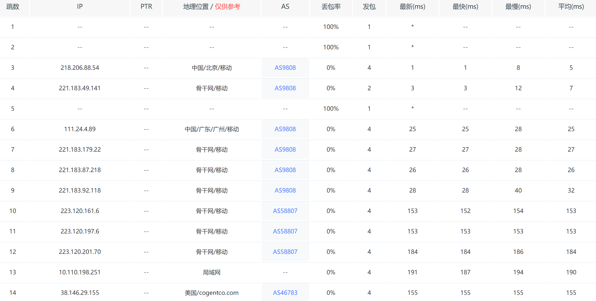Viewport: 596px width, 301px height.
Task: Click the IP address 218.206.88.54
Action: pos(80,68)
